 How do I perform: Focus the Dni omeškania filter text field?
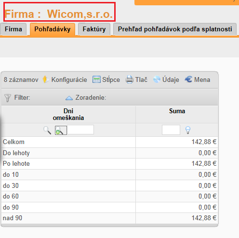pyautogui.click(x=80, y=130)
